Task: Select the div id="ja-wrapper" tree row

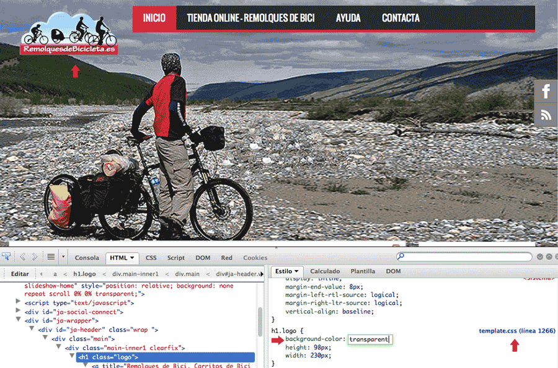Action: coord(61,321)
